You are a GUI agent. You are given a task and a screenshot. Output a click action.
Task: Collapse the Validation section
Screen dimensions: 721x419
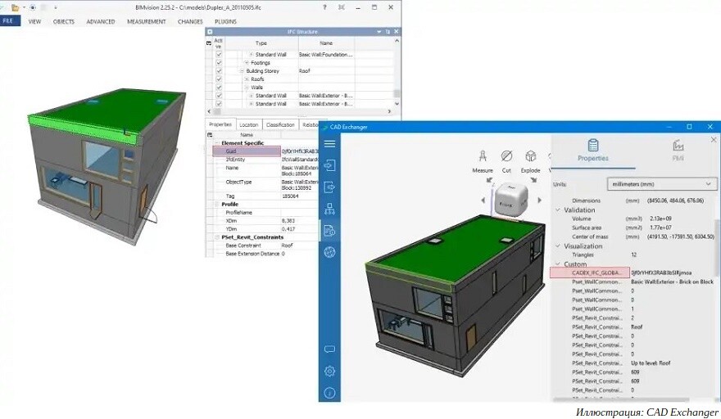558,210
